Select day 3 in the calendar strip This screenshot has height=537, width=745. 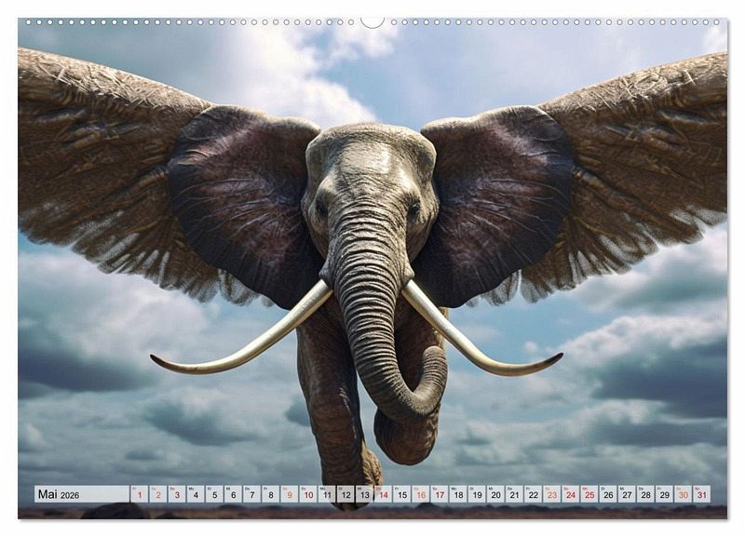[x=177, y=494]
